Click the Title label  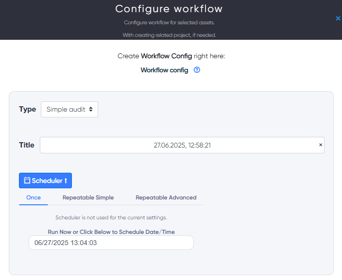27,145
